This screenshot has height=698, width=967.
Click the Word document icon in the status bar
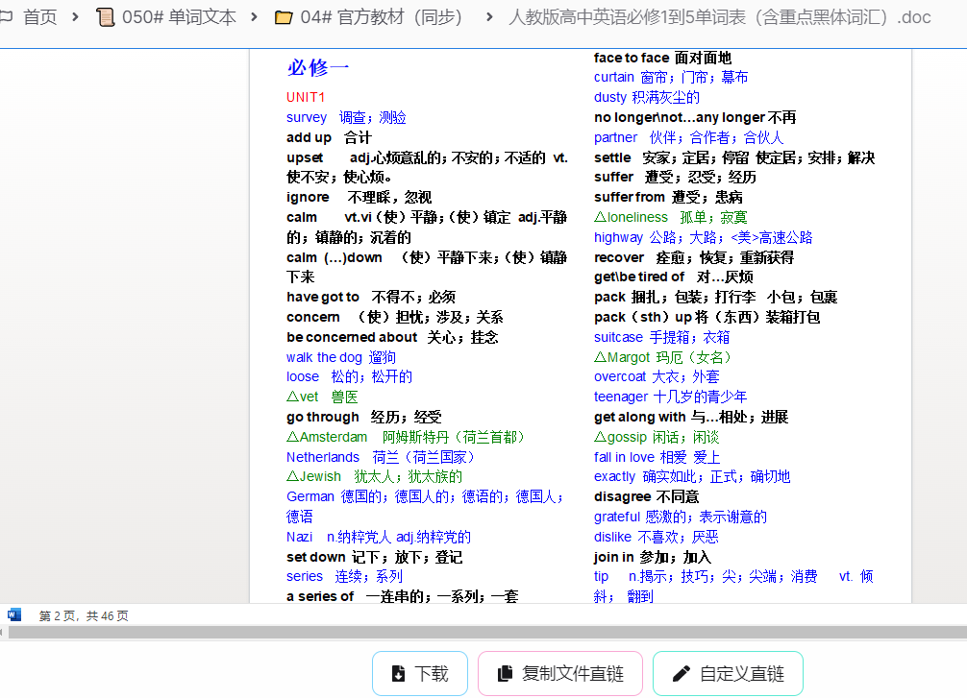(13, 614)
